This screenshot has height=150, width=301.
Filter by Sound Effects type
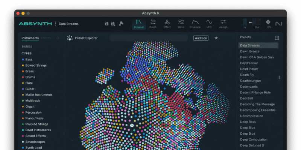click(x=34, y=136)
